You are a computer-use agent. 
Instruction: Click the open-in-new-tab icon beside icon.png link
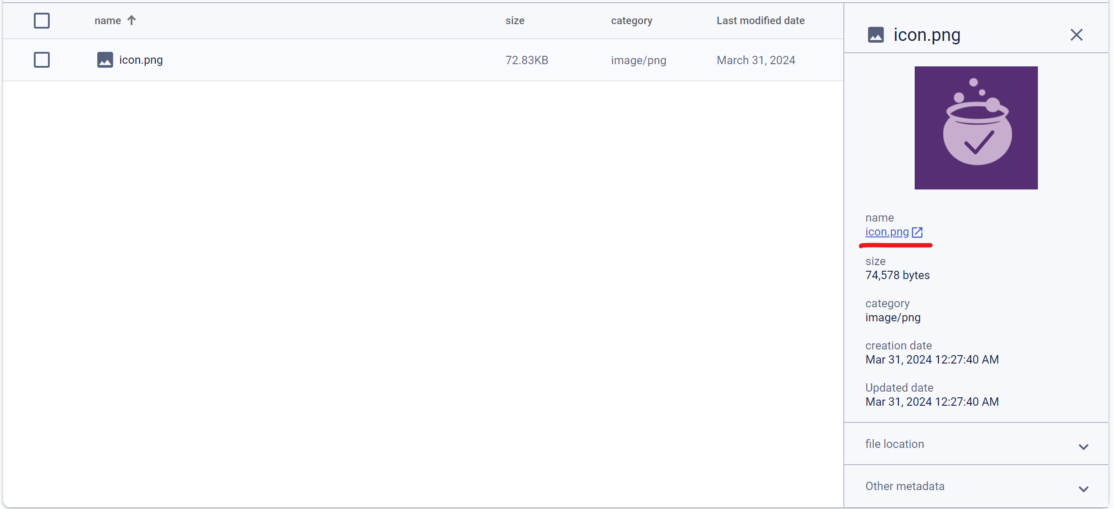click(917, 232)
